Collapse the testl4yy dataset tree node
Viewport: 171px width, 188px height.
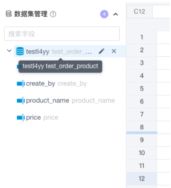tap(9, 50)
